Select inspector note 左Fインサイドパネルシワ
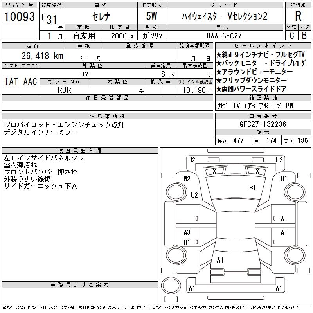 pos(44,158)
